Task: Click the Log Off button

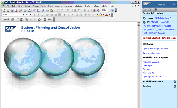Action: [x=6, y=19]
